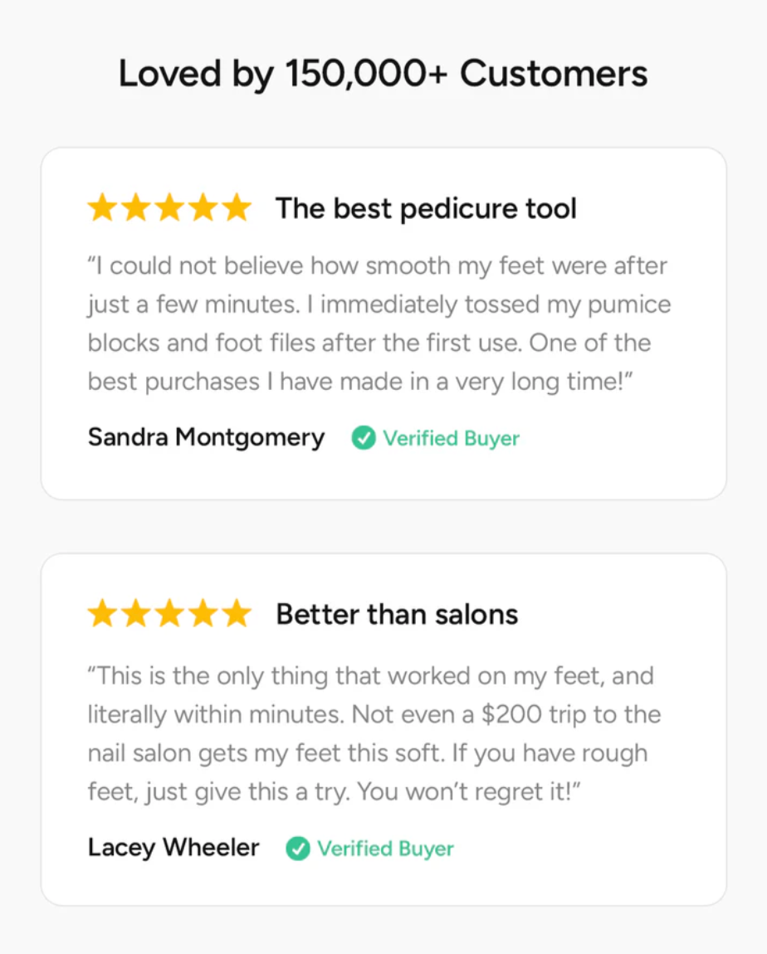
Task: Click third star of 'The best pedicure tool' rating
Action: tap(169, 208)
